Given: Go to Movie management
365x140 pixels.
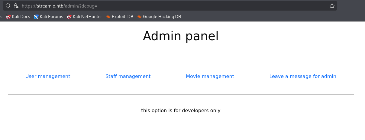Looking at the screenshot, I should coord(210,76).
